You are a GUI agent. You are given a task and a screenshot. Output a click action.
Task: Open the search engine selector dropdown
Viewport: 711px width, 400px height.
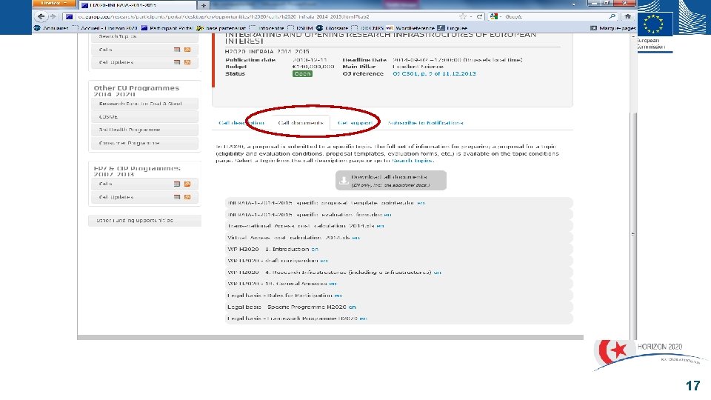(496, 16)
